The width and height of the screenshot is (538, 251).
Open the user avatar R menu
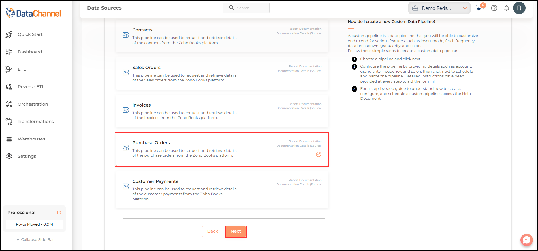coord(519,8)
